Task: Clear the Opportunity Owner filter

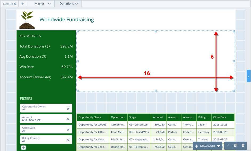Action: pos(68,109)
